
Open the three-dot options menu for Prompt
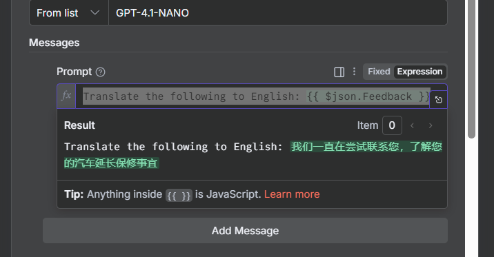(x=354, y=72)
